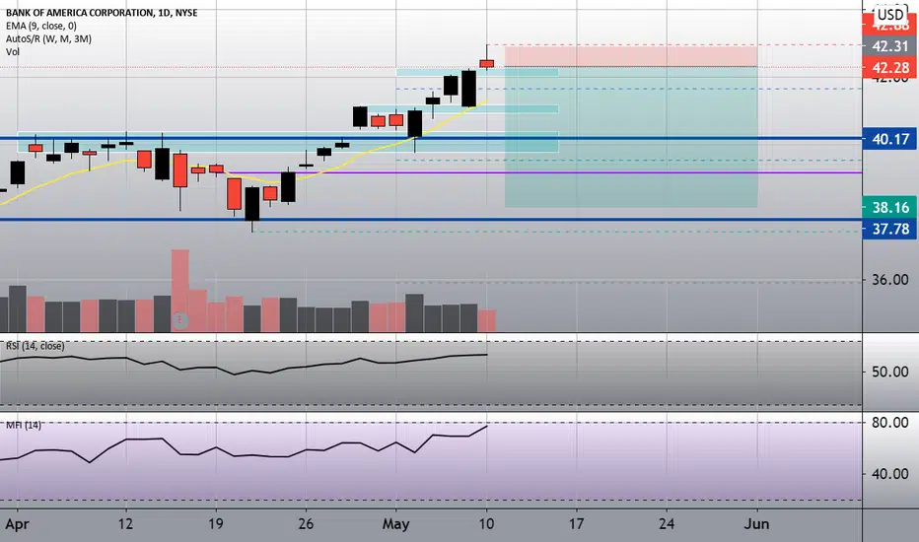Click the green 38.16 target price label
The height and width of the screenshot is (542, 919).
click(x=889, y=207)
